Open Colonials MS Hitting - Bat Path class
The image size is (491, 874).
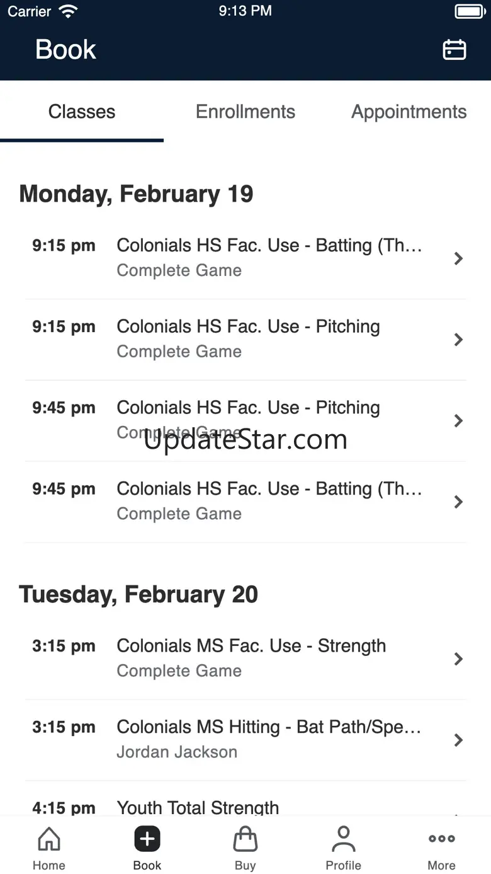tap(245, 740)
